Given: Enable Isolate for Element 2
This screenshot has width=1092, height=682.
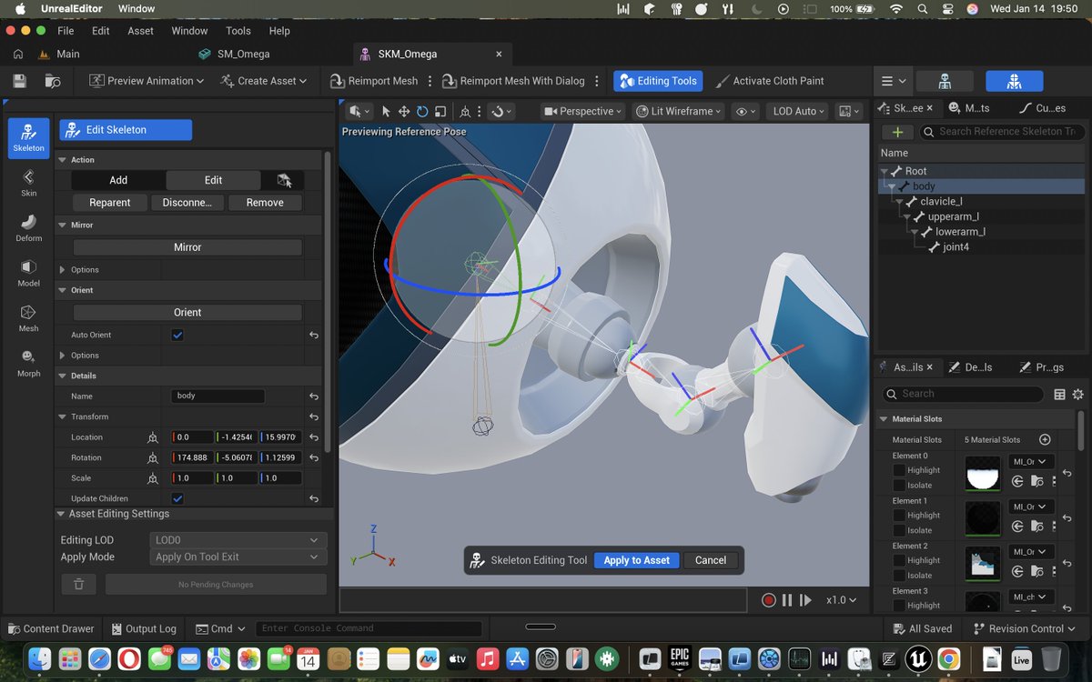Looking at the screenshot, I should pyautogui.click(x=899, y=576).
